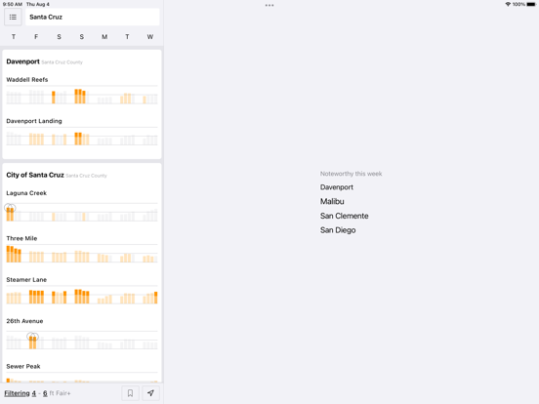Change maximum wave height 6
Screen dimensions: 539x404
coord(45,393)
